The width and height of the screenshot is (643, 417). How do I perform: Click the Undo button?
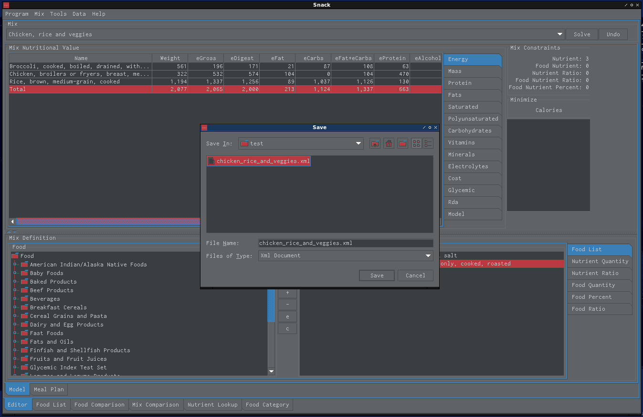click(613, 34)
